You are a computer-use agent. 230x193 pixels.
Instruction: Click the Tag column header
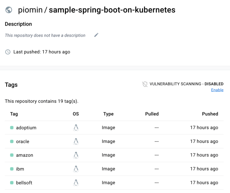[x=14, y=114]
